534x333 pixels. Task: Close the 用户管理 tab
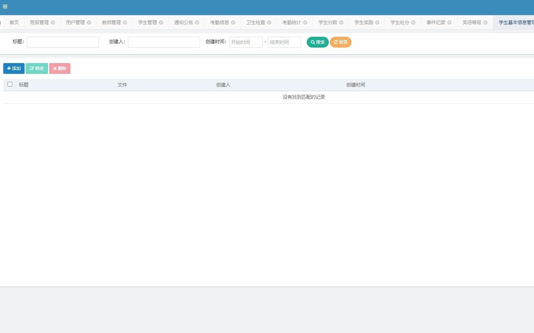click(89, 22)
